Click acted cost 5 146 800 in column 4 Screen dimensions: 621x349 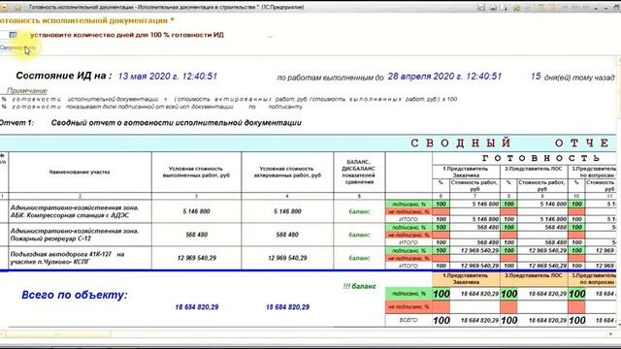point(287,211)
